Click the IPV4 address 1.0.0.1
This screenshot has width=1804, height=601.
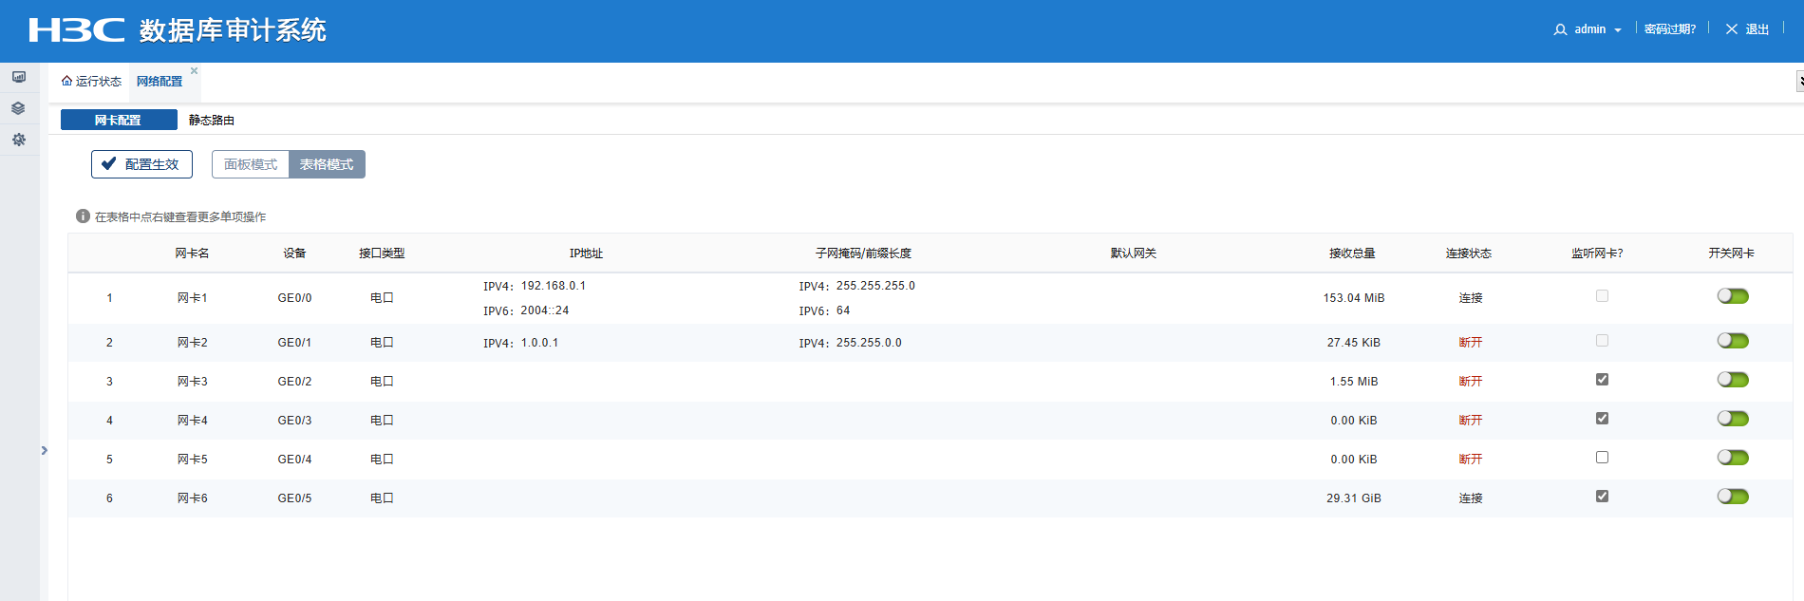(x=539, y=343)
